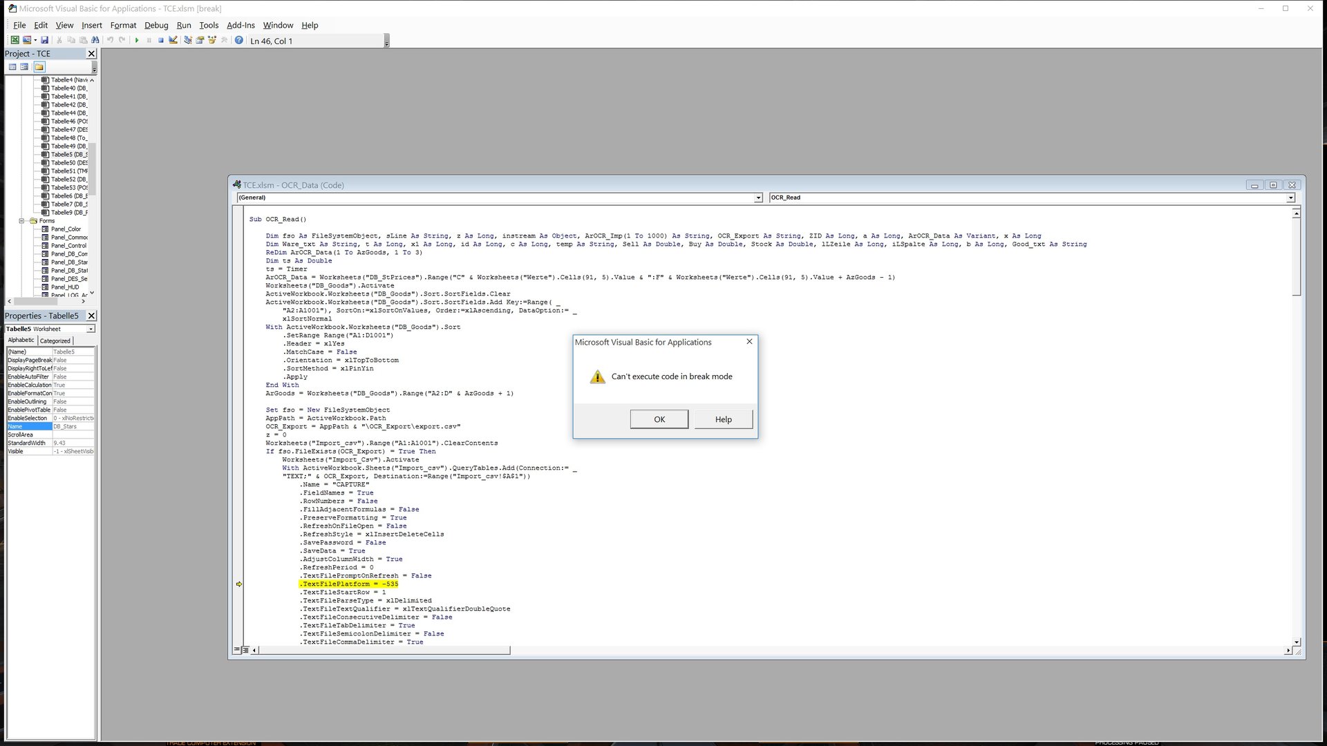The height and width of the screenshot is (746, 1327).
Task: Select Panel_Color form in project tree
Action: [66, 229]
